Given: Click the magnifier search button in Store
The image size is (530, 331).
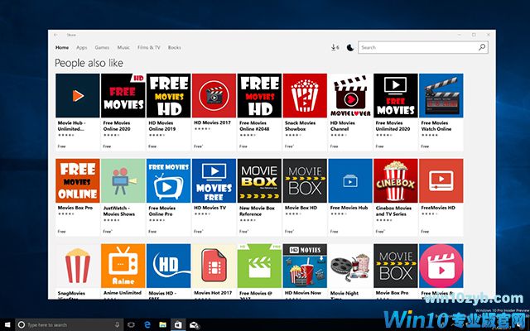Looking at the screenshot, I should [482, 47].
